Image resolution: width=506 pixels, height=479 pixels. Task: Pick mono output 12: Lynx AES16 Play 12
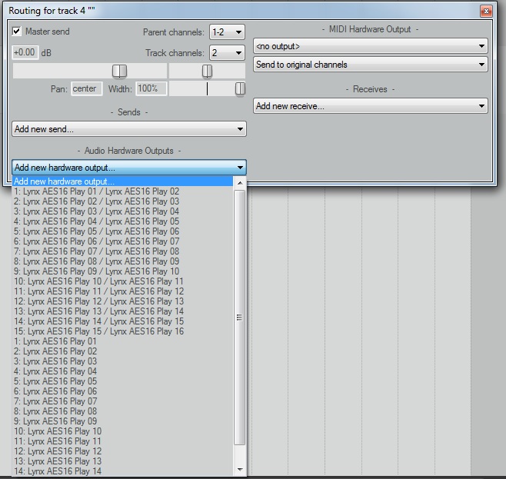pos(122,451)
